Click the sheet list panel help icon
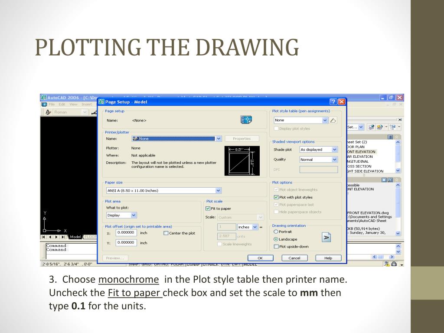The width and height of the screenshot is (444, 333). pyautogui.click(x=390, y=137)
